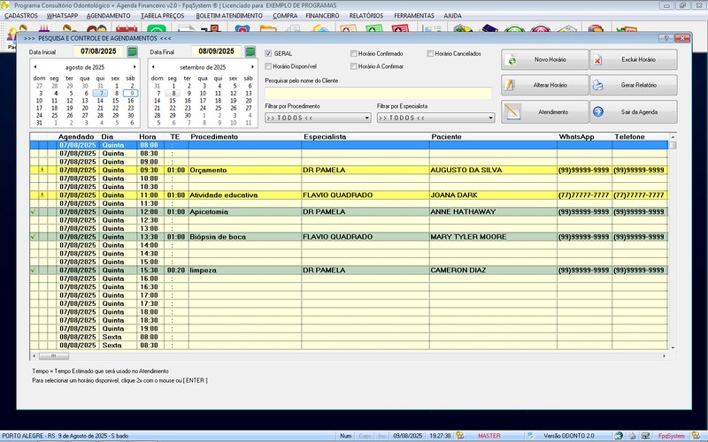Image resolution: width=708 pixels, height=442 pixels.
Task: Expand the Filtrar por Procedimento dropdown
Action: (x=366, y=118)
